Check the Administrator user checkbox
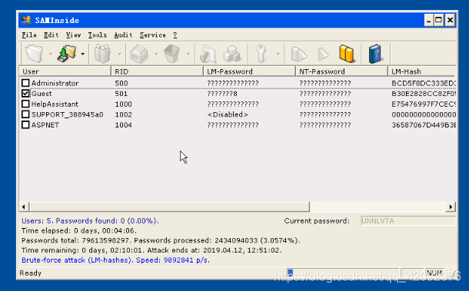Viewport: 469px width, 291px height. click(25, 83)
